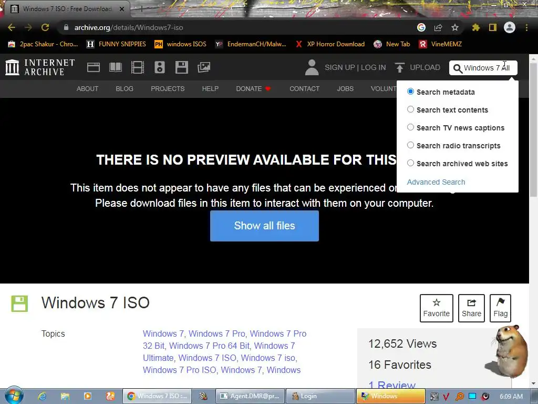Open the Windows Start orb
The width and height of the screenshot is (538, 404).
click(14, 396)
